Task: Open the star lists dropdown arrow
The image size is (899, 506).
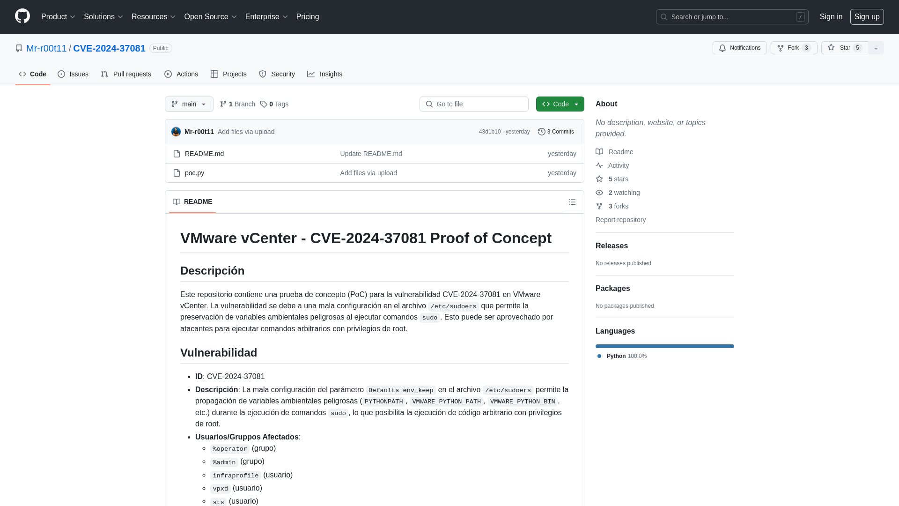Action: pos(876,48)
